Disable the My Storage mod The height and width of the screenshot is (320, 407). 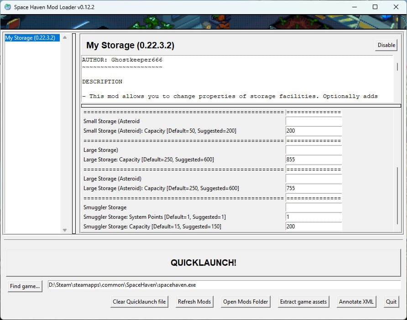tap(386, 45)
